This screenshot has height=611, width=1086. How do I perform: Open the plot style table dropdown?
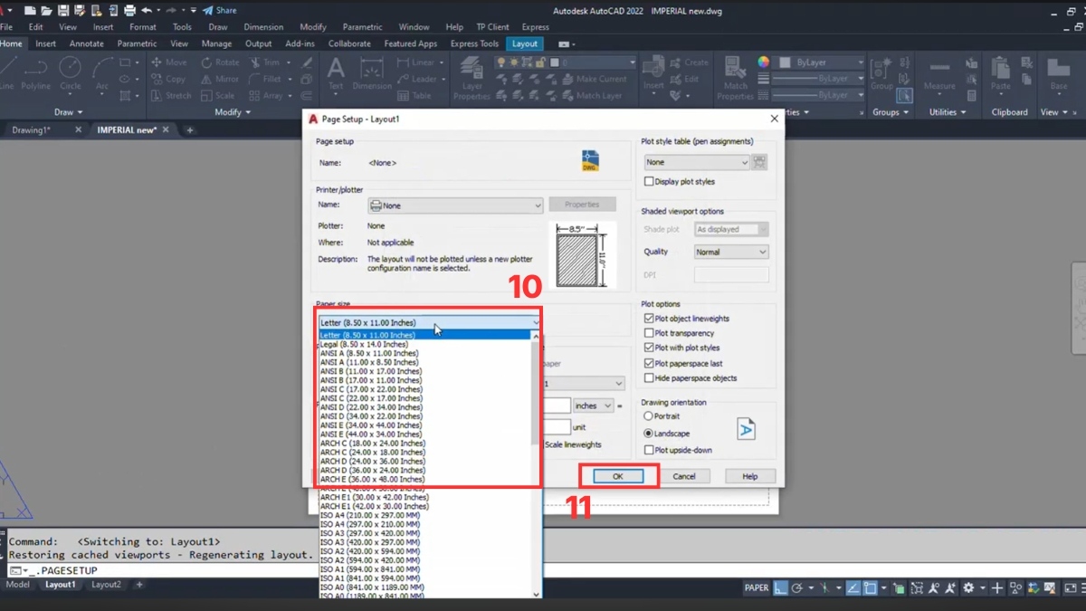(x=697, y=162)
